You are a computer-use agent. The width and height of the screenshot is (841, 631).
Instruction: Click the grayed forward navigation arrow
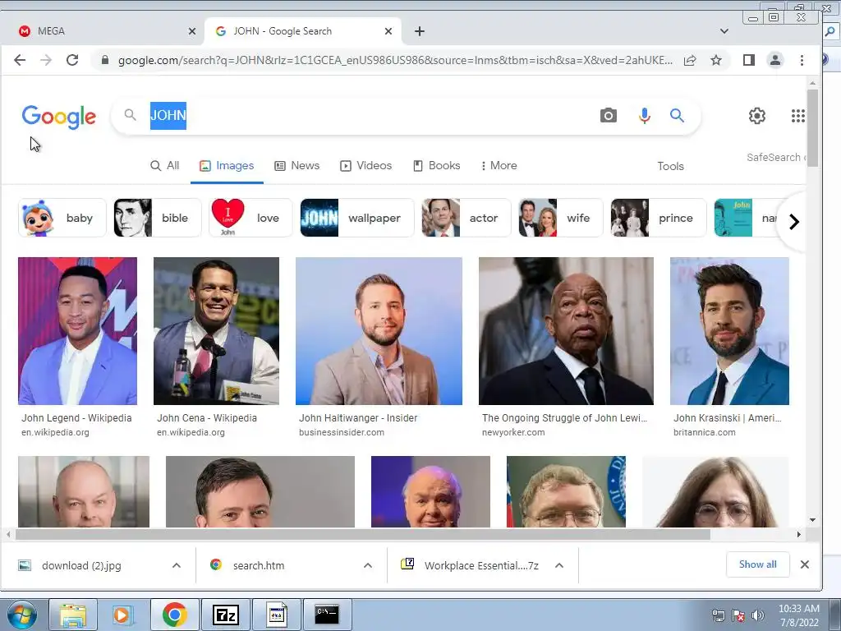point(46,60)
